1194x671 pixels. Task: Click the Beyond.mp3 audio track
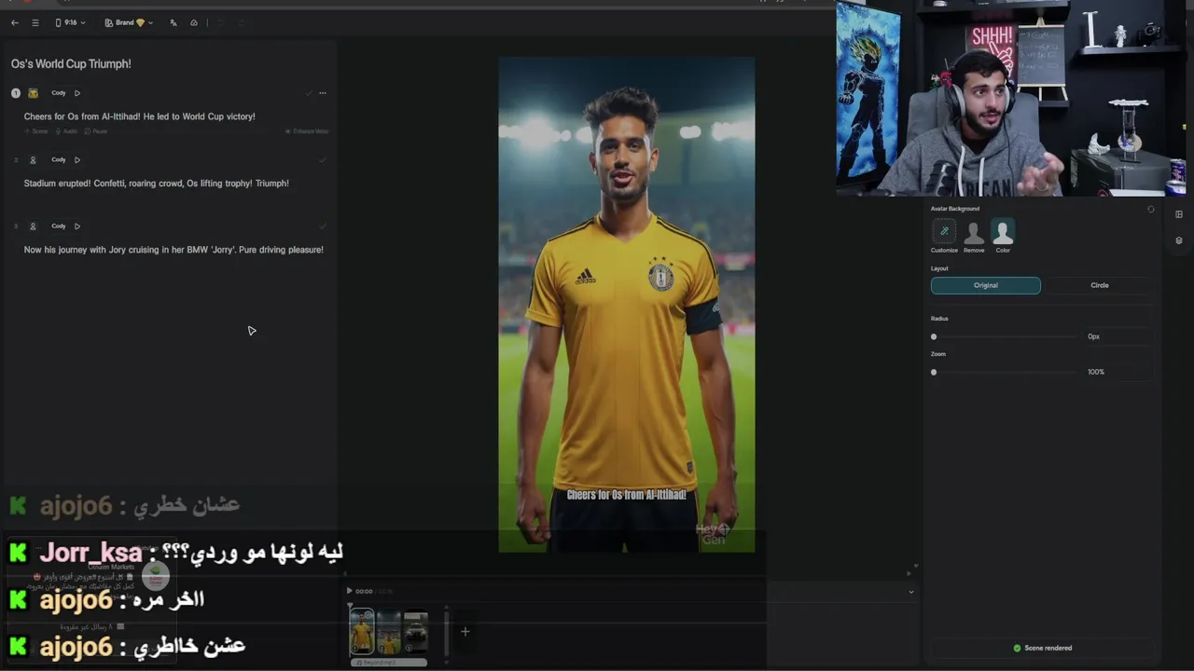point(389,663)
